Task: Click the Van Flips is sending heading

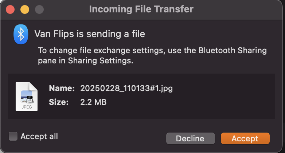Action: click(90, 34)
